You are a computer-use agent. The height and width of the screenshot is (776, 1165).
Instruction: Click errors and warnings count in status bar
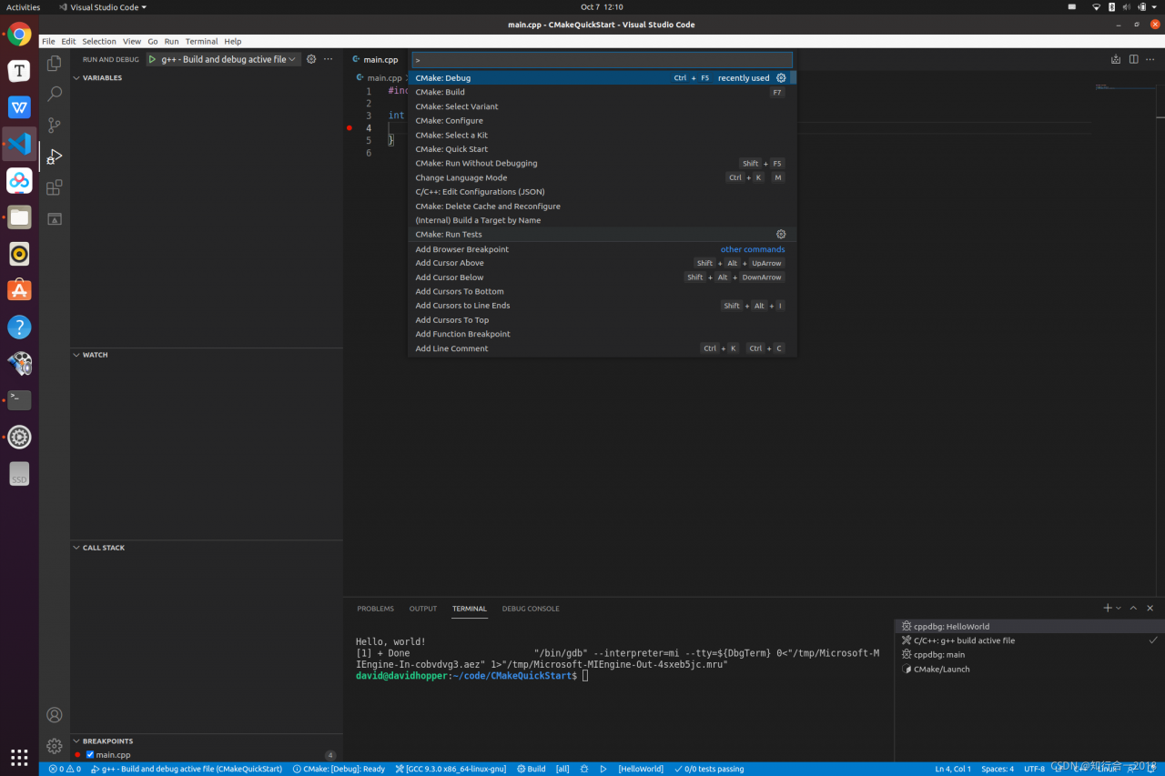pyautogui.click(x=65, y=769)
